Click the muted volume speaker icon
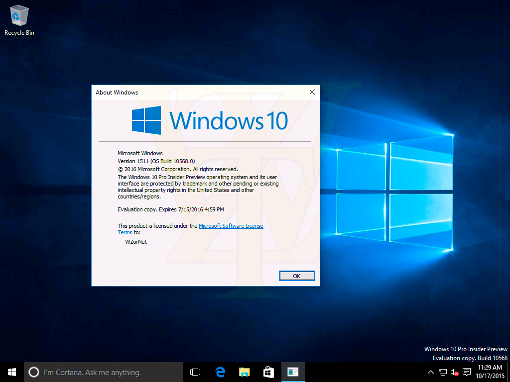Viewport: 510px width, 382px height. [454, 372]
